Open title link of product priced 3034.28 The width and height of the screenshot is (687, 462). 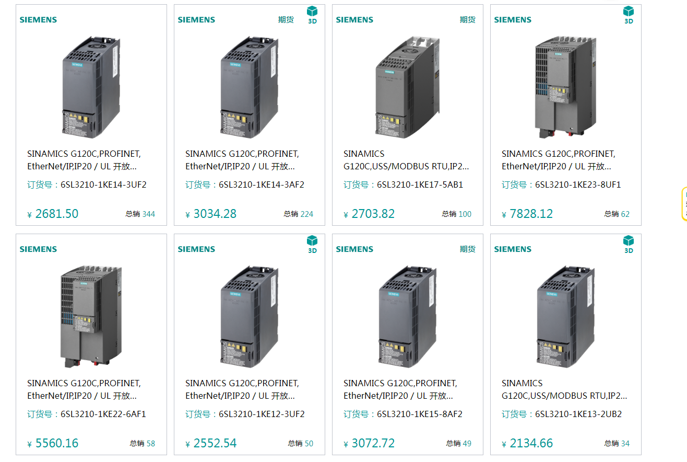[242, 160]
